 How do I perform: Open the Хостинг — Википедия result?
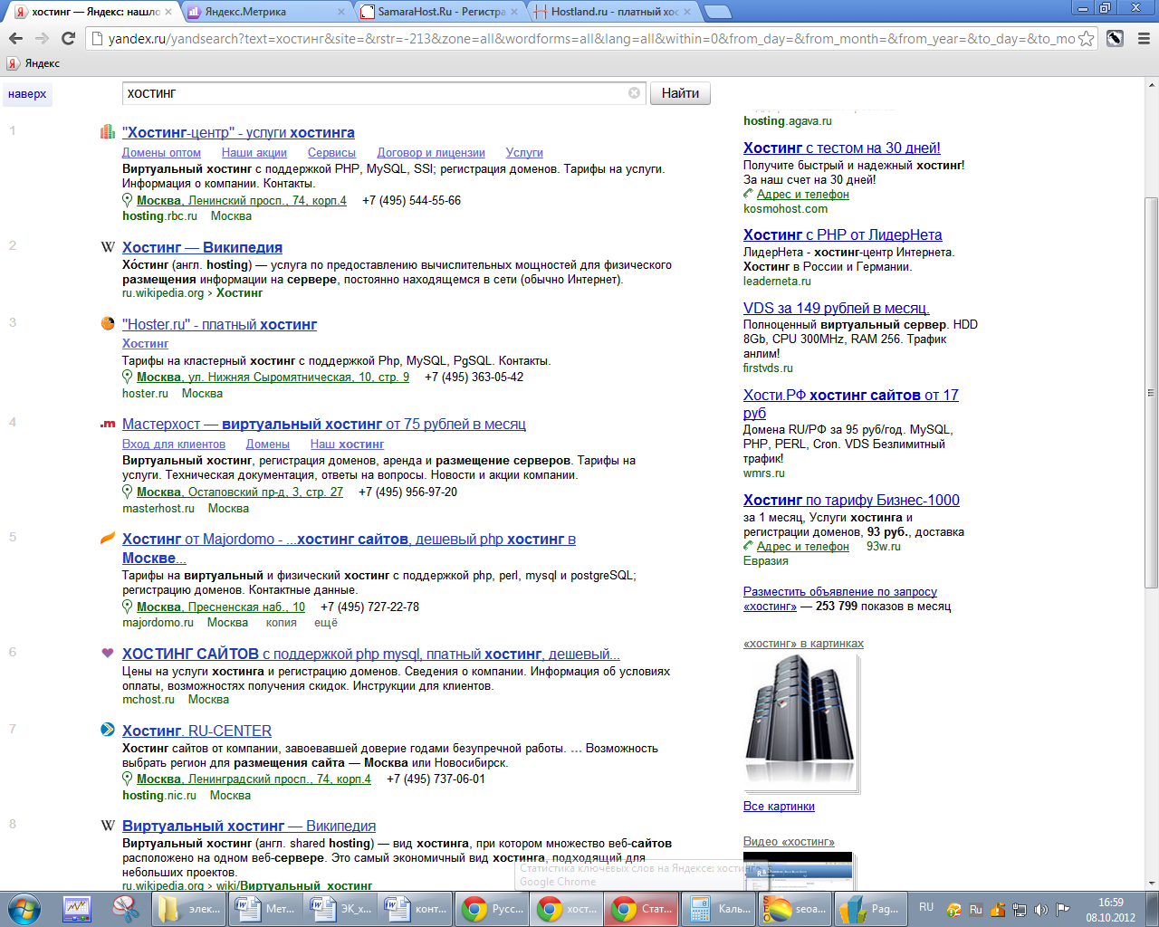click(202, 248)
